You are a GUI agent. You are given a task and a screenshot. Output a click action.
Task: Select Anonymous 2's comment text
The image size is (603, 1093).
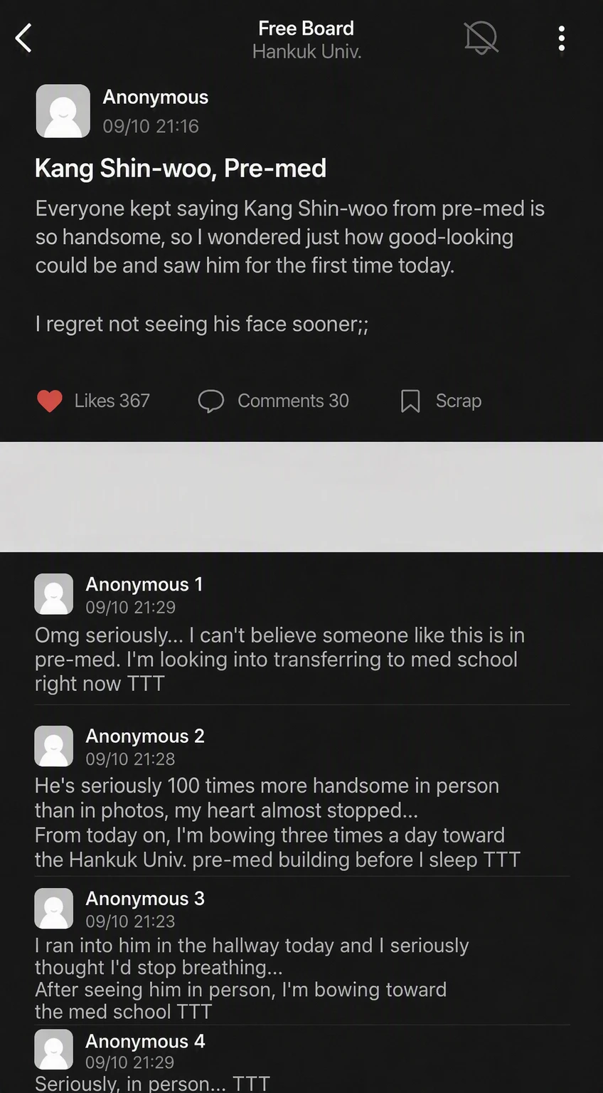[x=277, y=823]
